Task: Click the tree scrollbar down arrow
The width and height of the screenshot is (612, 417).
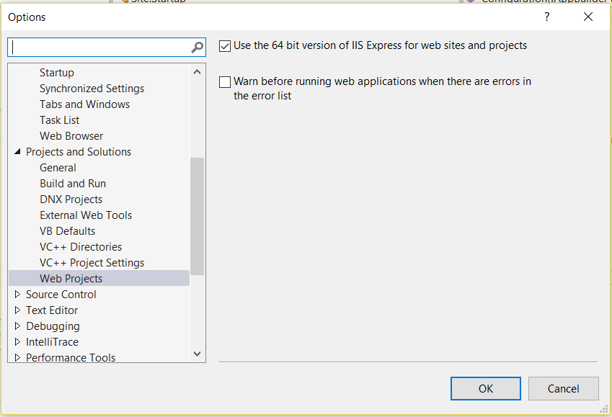Action: click(x=197, y=354)
